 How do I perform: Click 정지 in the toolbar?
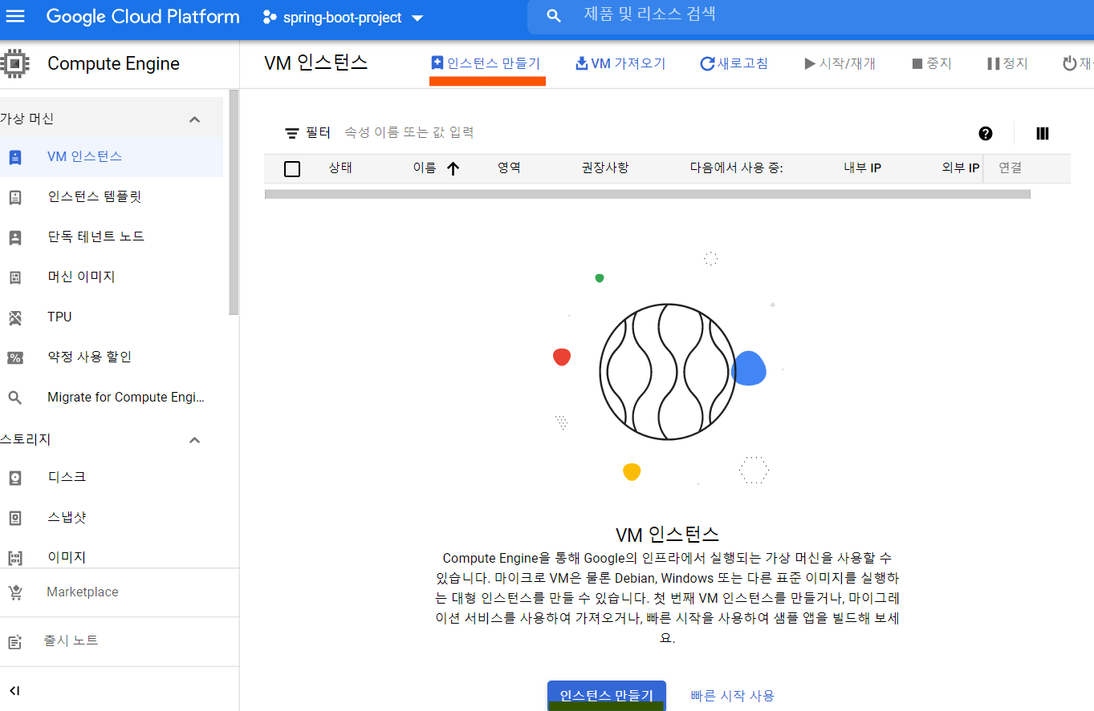pyautogui.click(x=1007, y=63)
